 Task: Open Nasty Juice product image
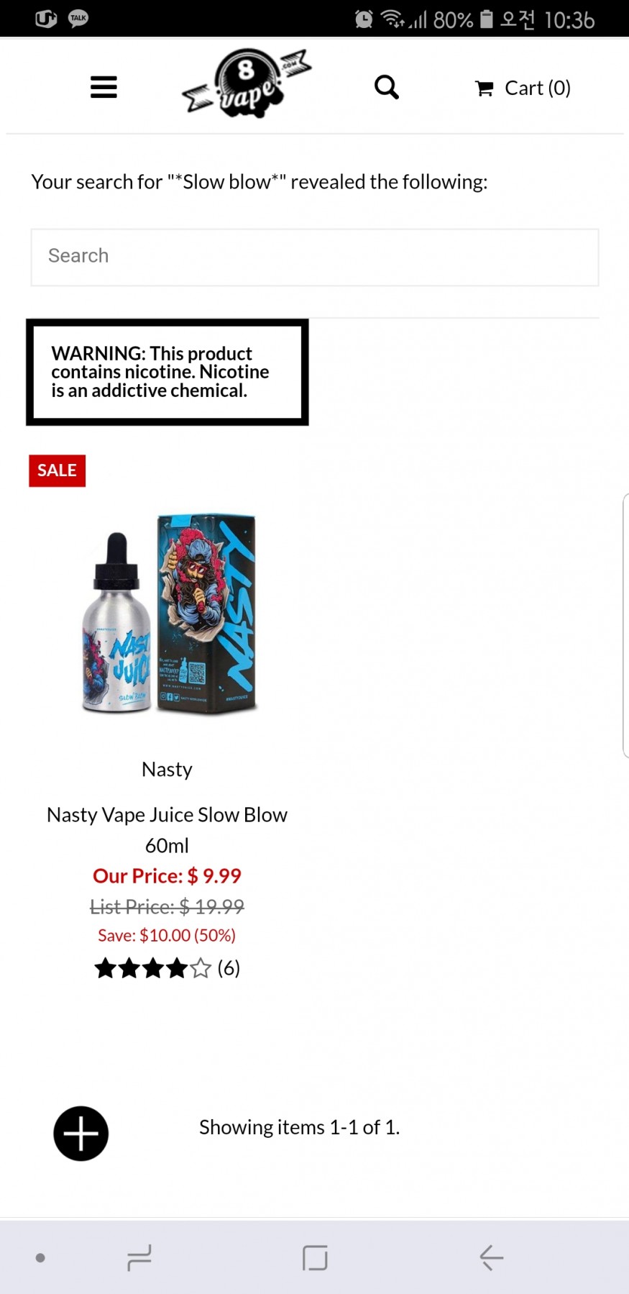[x=168, y=614]
